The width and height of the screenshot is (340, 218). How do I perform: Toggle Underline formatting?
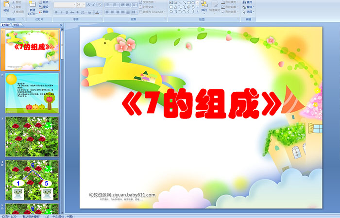[x=67, y=12]
